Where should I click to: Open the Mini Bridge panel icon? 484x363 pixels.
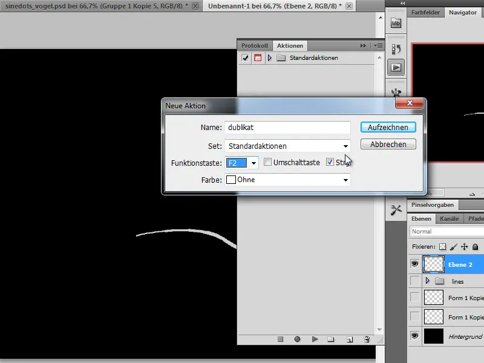(396, 23)
